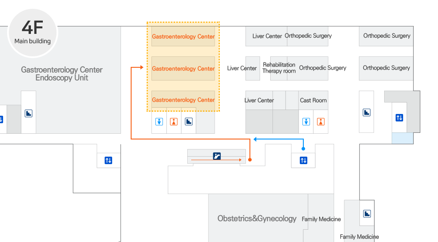Click the escalator icon in the central lobby
Screen dimensions: 438x242
coord(217,156)
